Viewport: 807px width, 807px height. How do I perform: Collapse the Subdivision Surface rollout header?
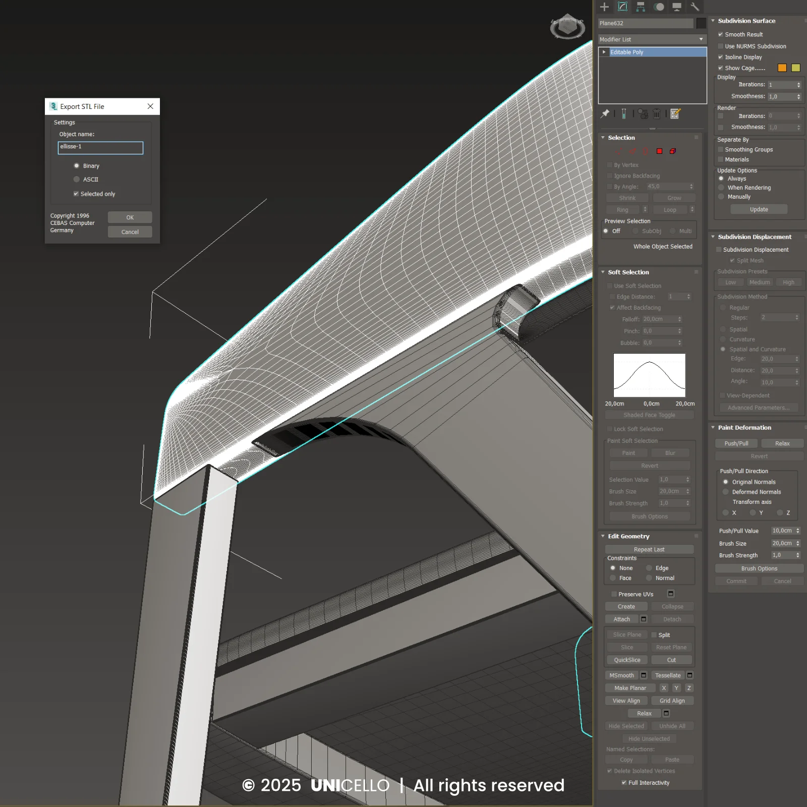click(746, 21)
